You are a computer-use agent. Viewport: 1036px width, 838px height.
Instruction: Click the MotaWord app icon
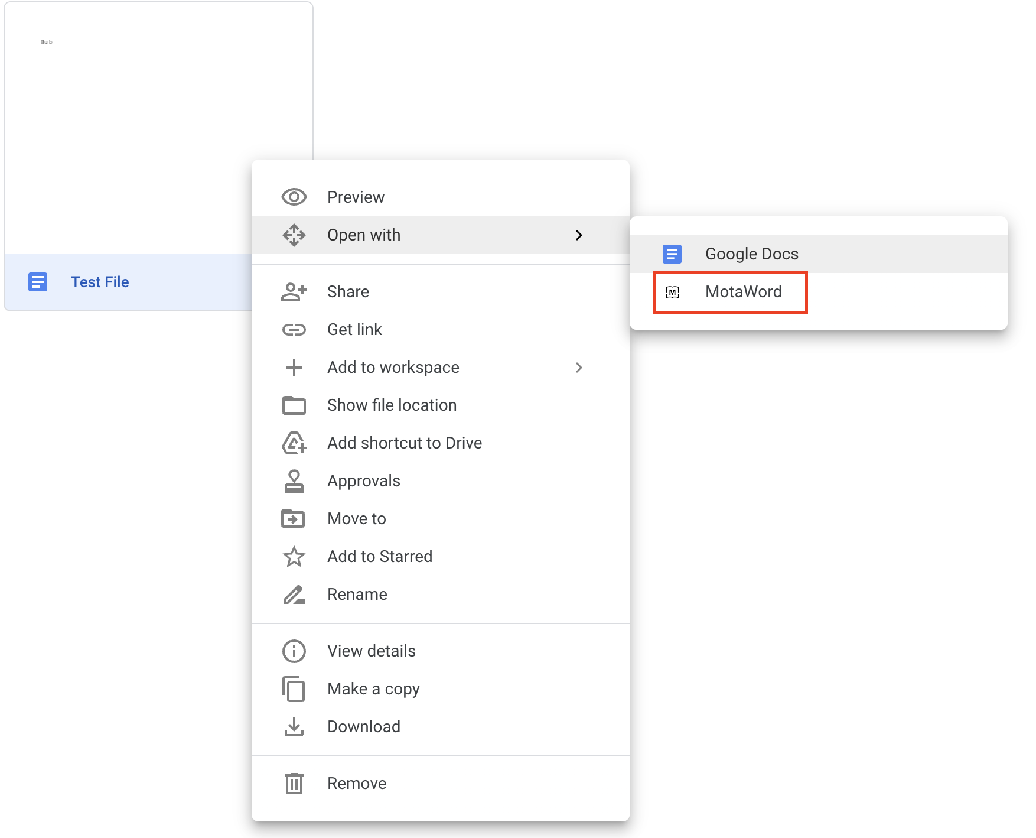point(672,292)
